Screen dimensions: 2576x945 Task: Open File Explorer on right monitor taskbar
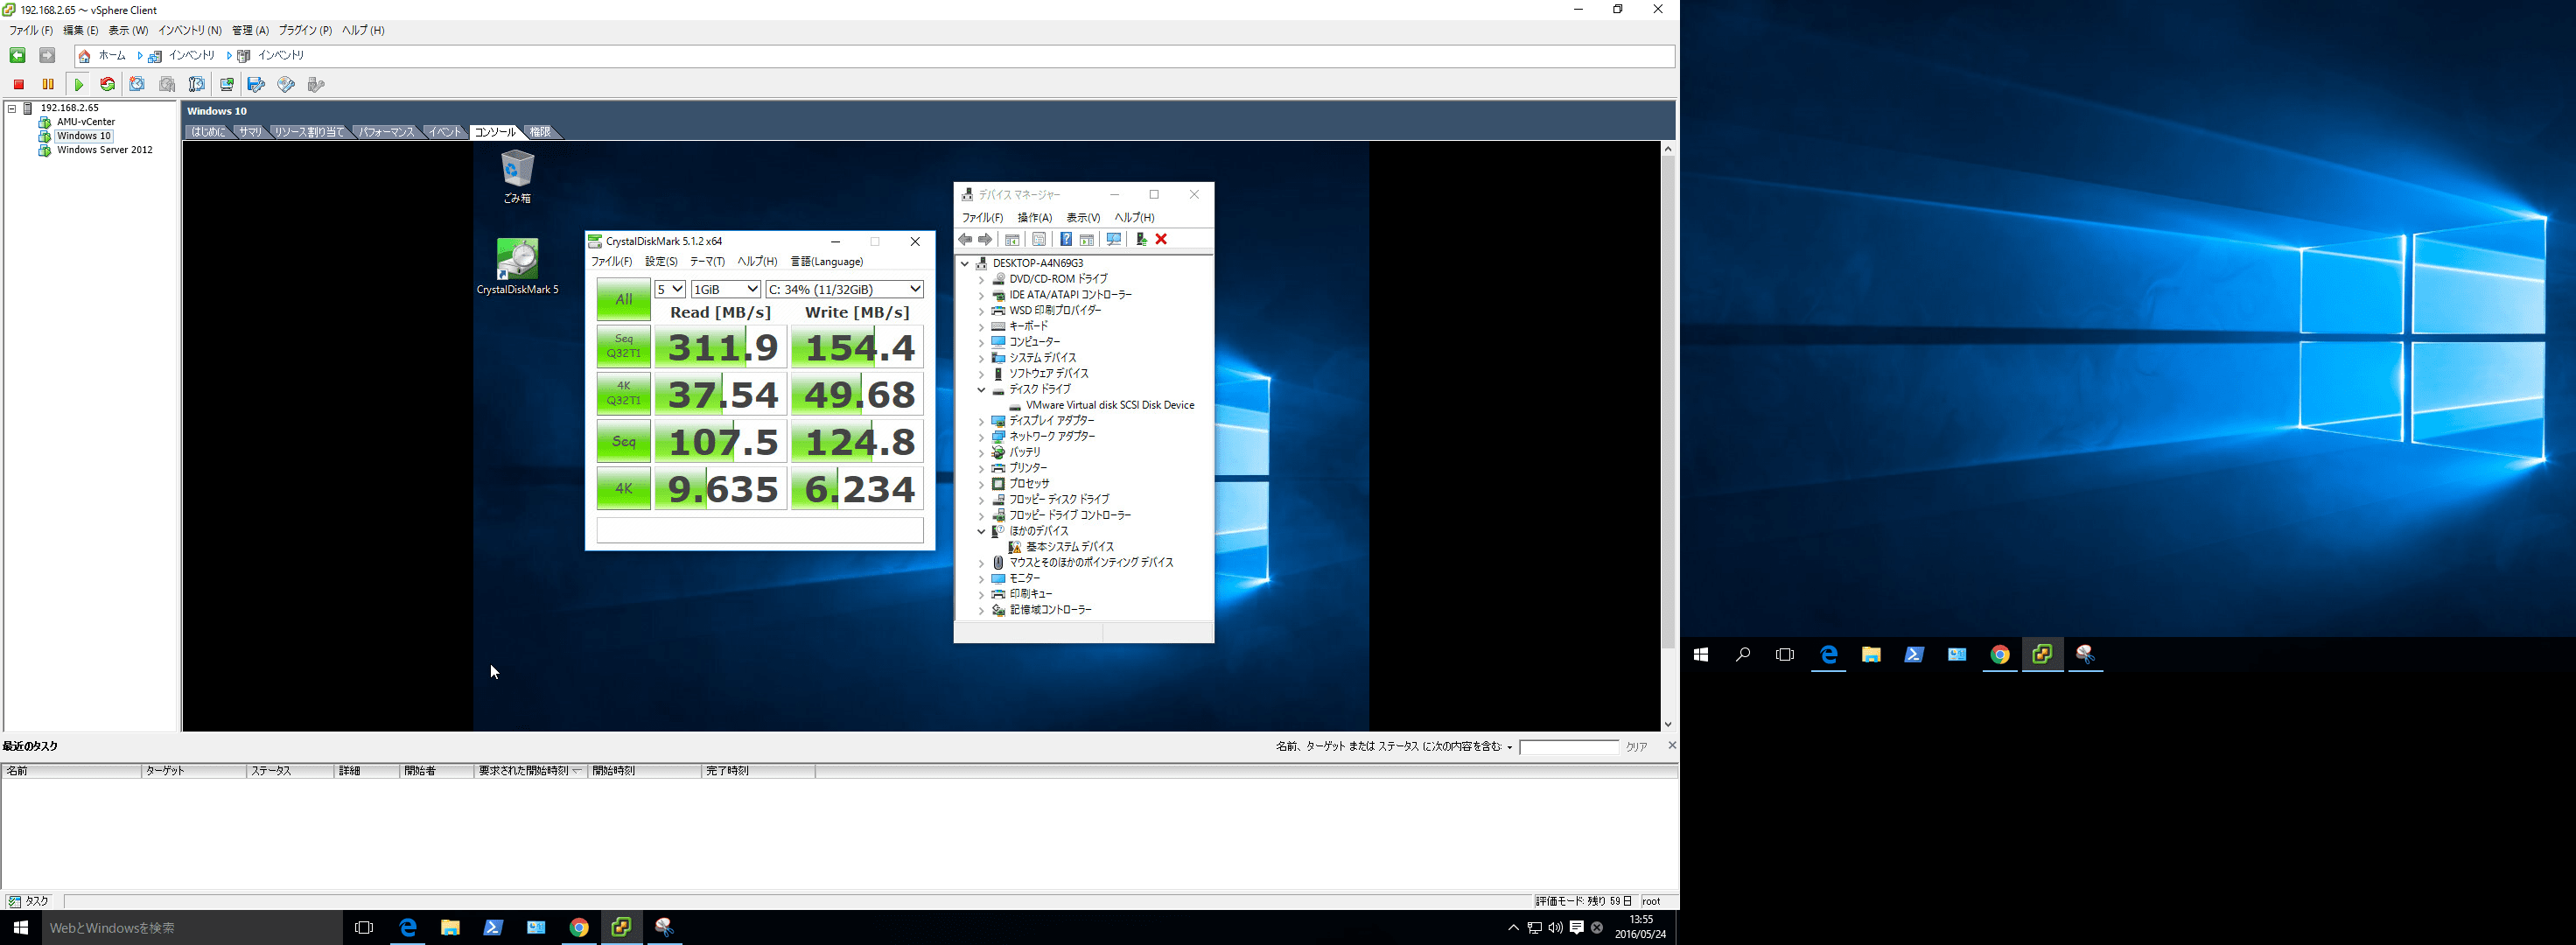point(1871,655)
